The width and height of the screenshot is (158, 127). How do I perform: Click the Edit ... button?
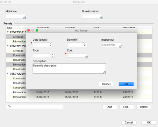tap(127, 107)
